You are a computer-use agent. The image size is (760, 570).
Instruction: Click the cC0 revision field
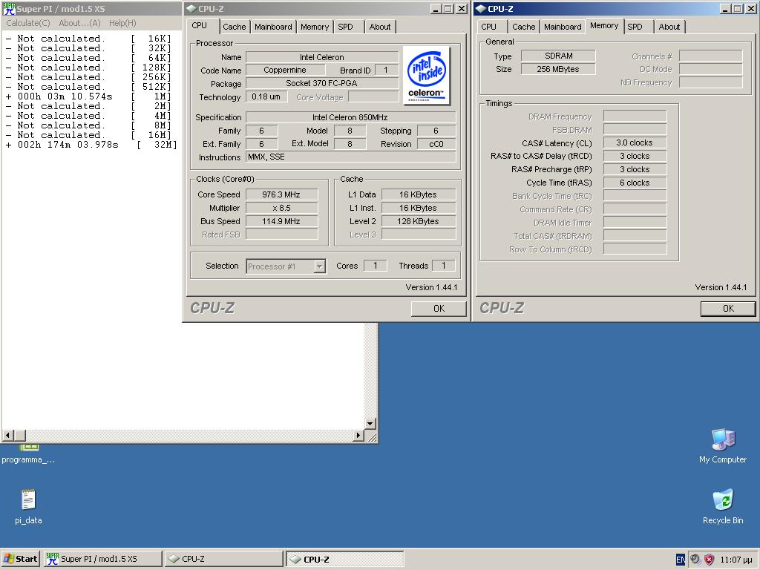click(x=436, y=144)
